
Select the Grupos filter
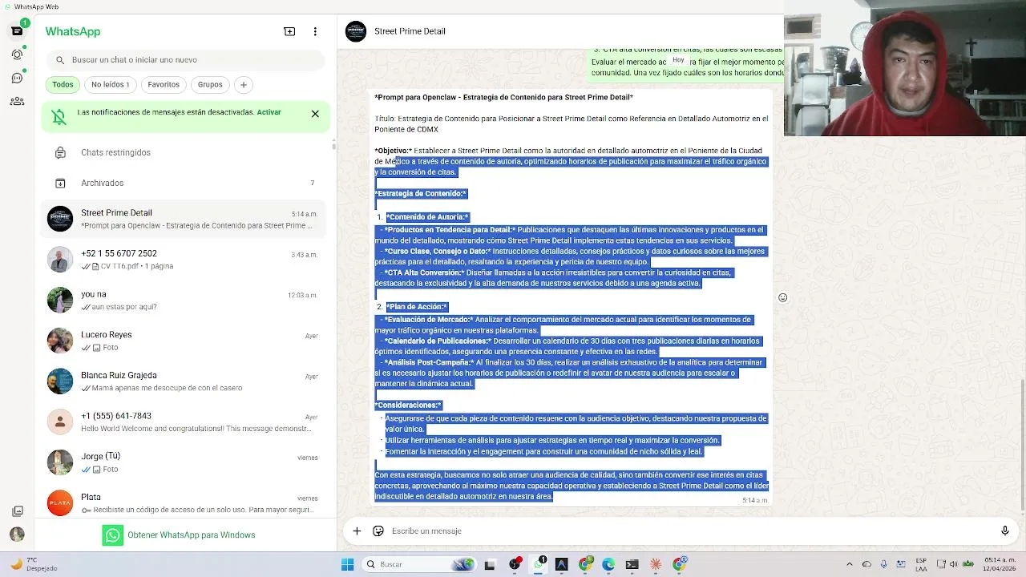210,84
